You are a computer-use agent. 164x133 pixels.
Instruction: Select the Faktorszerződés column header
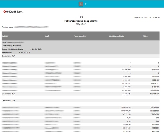coord(80,36)
